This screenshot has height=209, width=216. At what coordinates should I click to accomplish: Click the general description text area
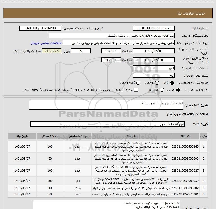click(106, 105)
